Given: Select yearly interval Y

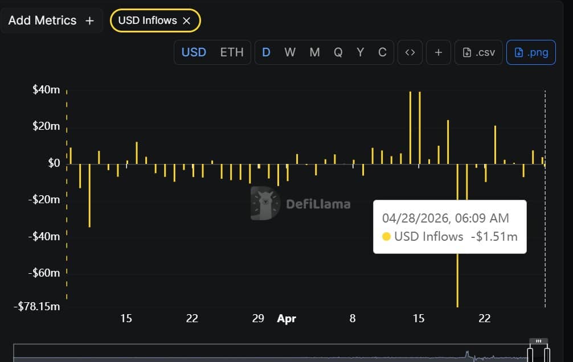Looking at the screenshot, I should click(x=360, y=52).
